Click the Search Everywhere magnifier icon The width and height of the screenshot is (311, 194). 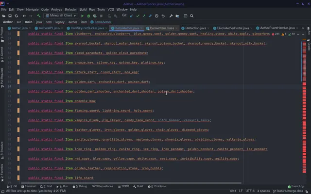point(191,16)
